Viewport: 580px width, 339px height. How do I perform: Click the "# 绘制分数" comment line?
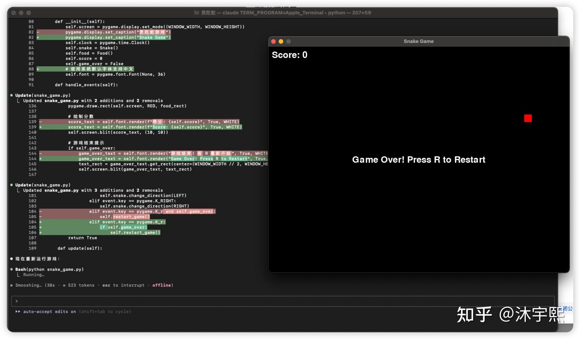tap(81, 116)
